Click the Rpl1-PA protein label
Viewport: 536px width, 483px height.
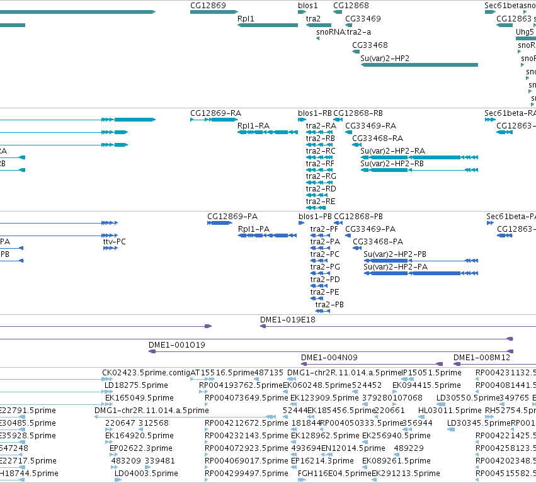coord(254,229)
